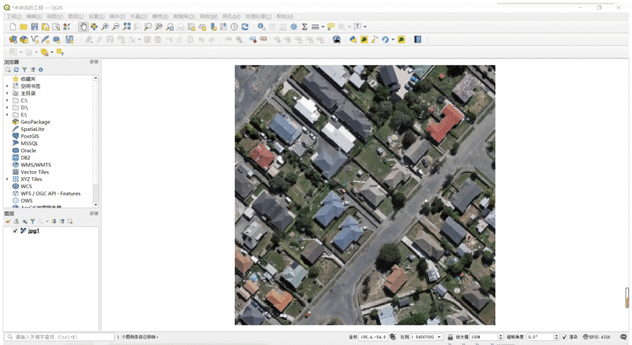Viewport: 632px width, 345px height.
Task: Open statistical summary sigma icon
Action: (x=305, y=27)
